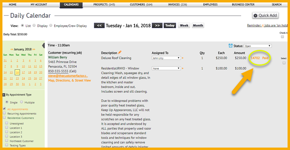Check the Testing Types checkbox
This screenshot has height=150, width=290.
(7, 145)
